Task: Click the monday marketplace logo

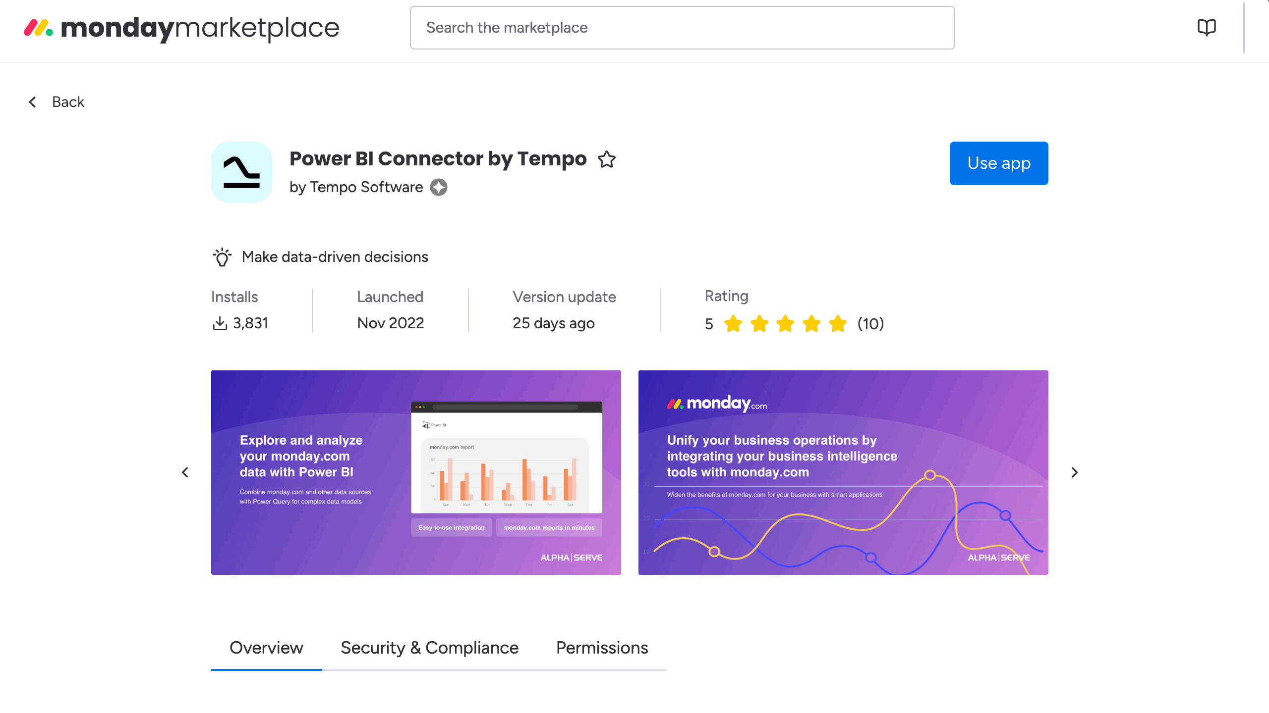Action: tap(181, 28)
